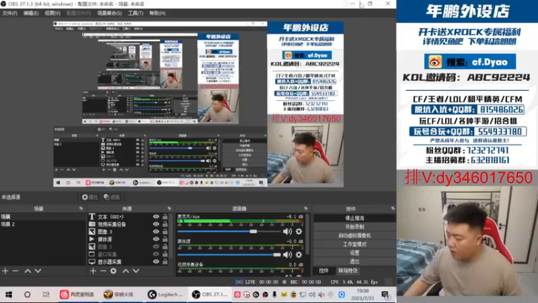Open source properties gear below sources list

point(113,271)
